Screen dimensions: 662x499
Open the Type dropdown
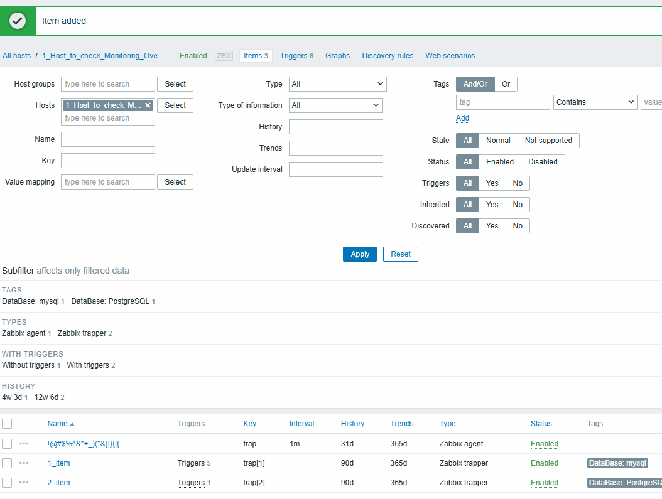point(337,84)
